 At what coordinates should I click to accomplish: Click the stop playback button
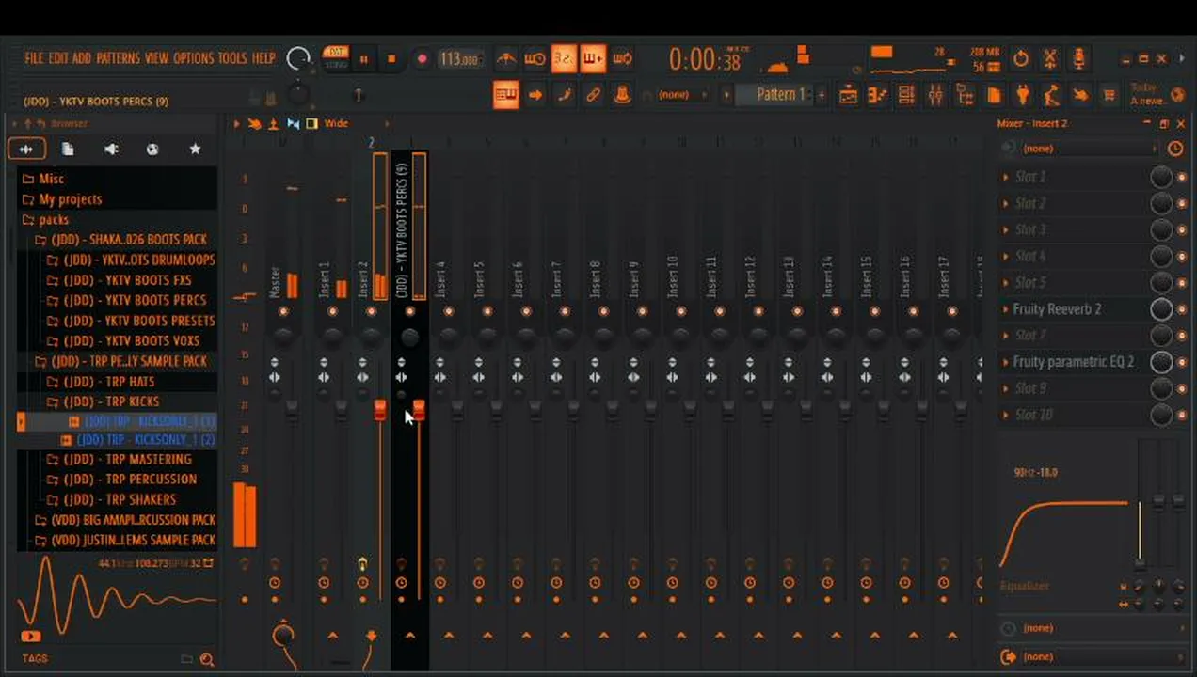tap(391, 59)
